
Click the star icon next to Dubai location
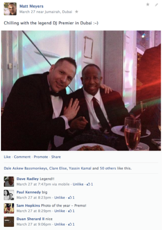point(77,11)
